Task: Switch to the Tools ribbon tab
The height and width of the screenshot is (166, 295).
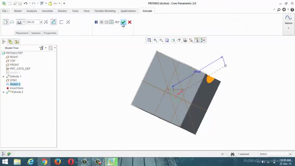Action: tap(75, 11)
